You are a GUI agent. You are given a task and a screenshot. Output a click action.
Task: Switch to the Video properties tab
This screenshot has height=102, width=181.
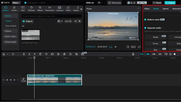(147, 9)
